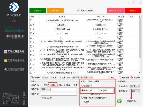Select the 随机 naming mode radio
The height and width of the screenshot is (107, 143).
click(72, 85)
